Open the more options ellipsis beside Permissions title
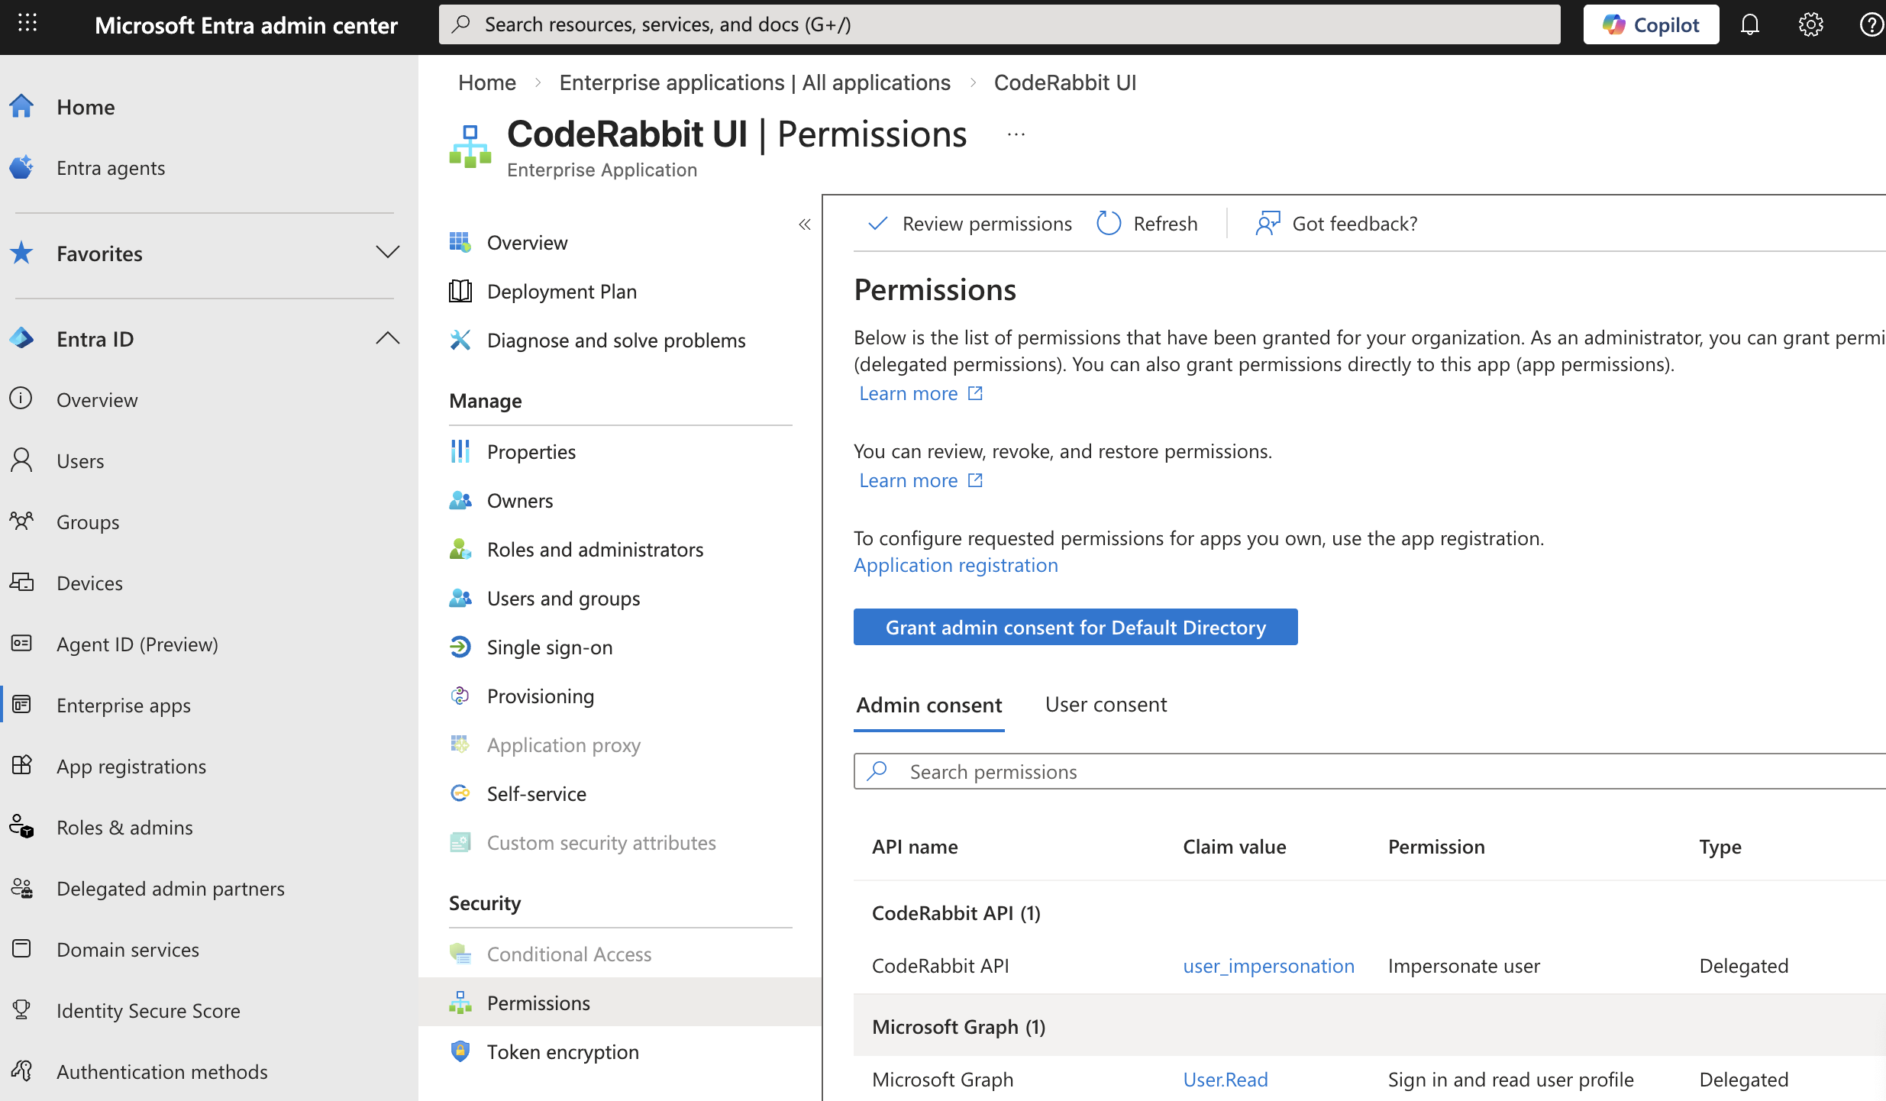Screen dimensions: 1886x1101 tap(1016, 135)
